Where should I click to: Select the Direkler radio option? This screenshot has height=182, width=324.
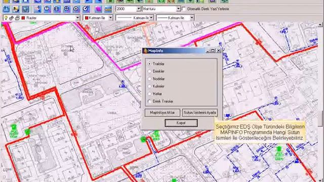149,71
